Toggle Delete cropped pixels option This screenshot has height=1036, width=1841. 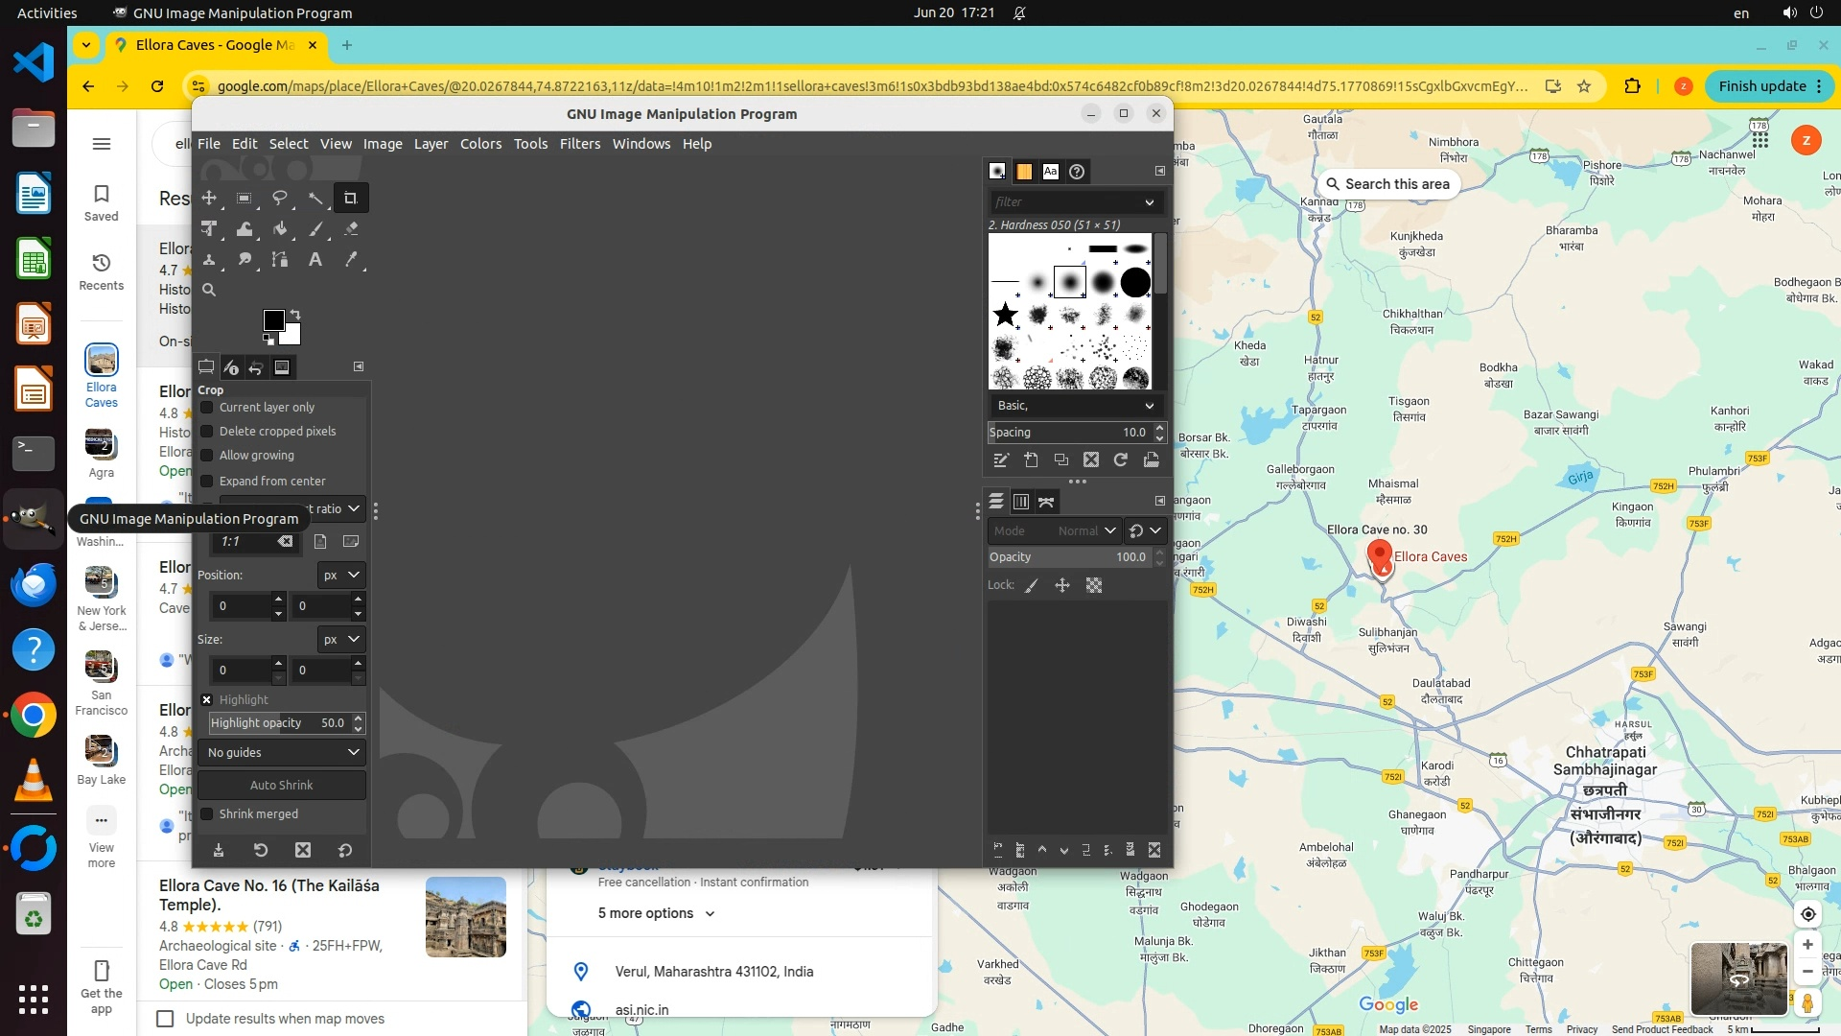click(207, 432)
